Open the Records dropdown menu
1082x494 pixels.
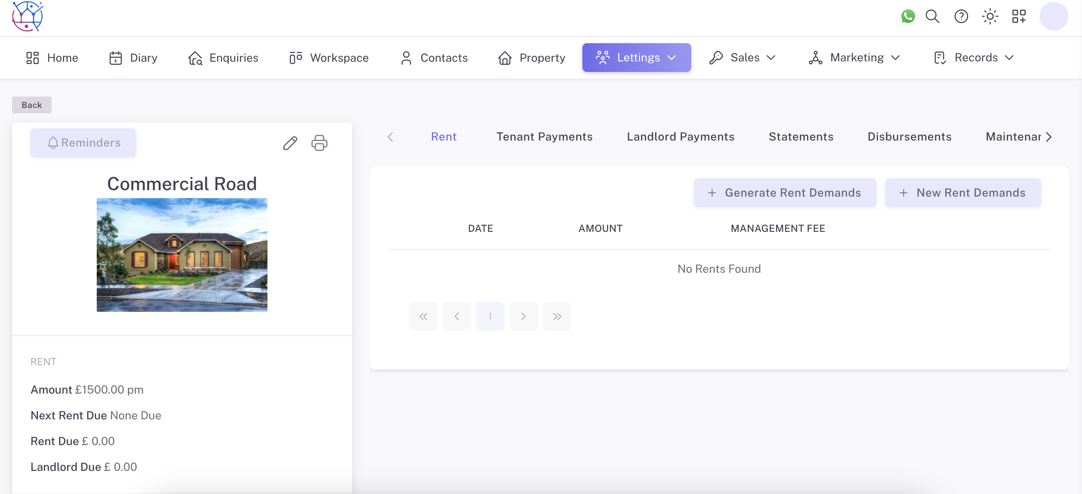973,58
